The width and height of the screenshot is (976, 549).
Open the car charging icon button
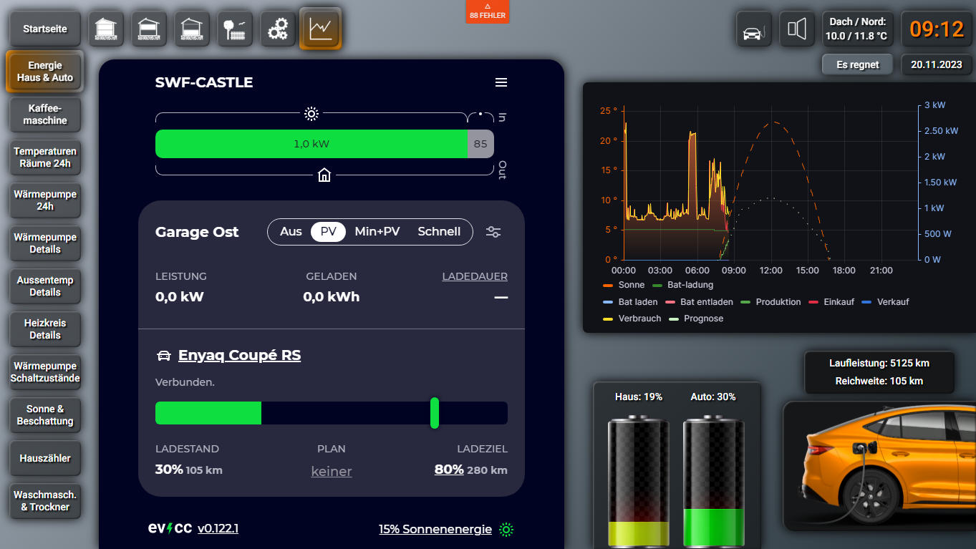coord(754,29)
